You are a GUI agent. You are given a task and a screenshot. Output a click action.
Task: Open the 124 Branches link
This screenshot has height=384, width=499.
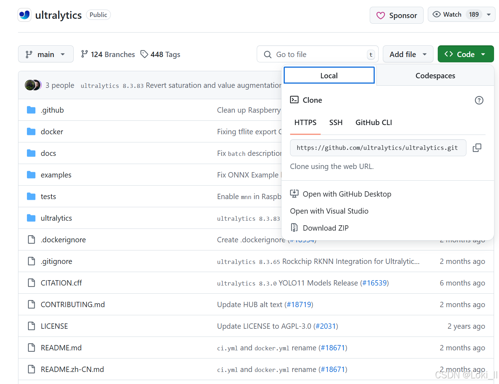108,54
